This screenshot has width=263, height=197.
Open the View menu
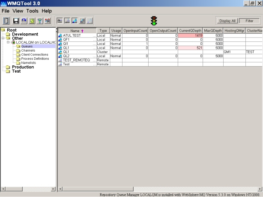click(x=18, y=11)
